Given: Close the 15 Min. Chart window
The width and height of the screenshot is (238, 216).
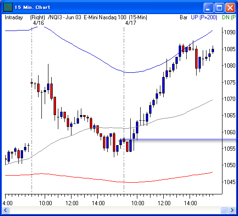Looking at the screenshot, I should 230,8.
